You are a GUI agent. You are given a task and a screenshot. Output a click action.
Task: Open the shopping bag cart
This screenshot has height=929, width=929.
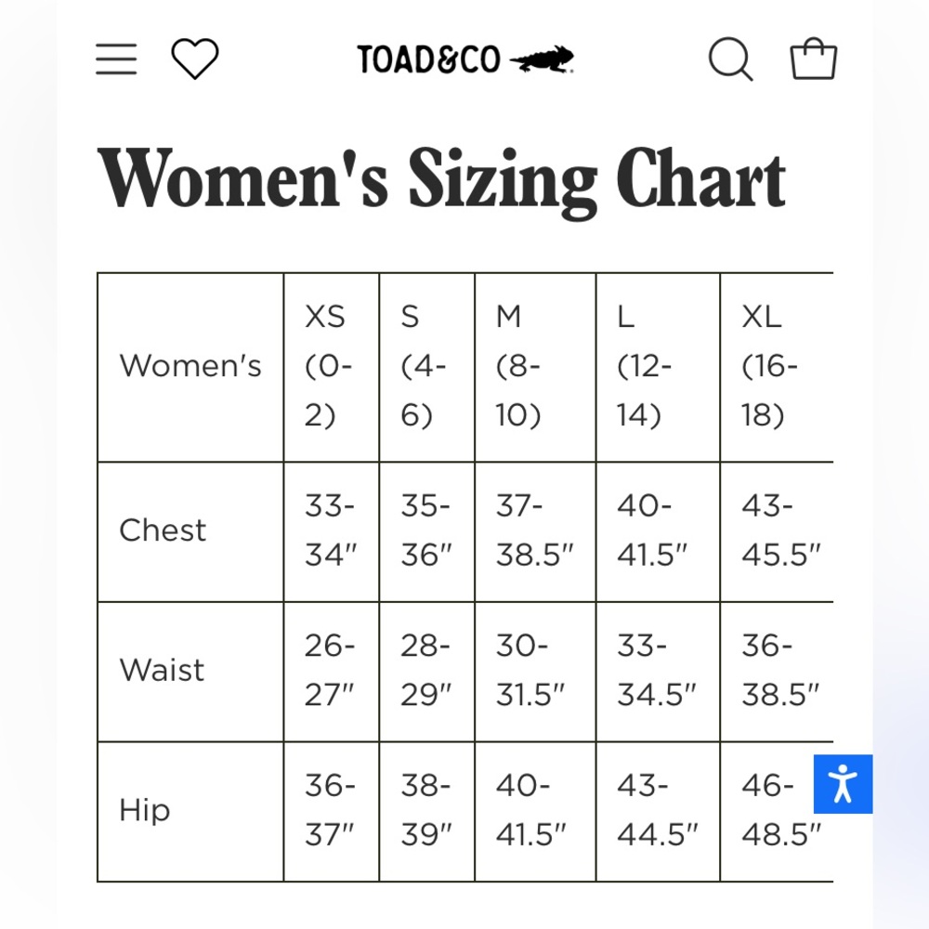tap(814, 59)
